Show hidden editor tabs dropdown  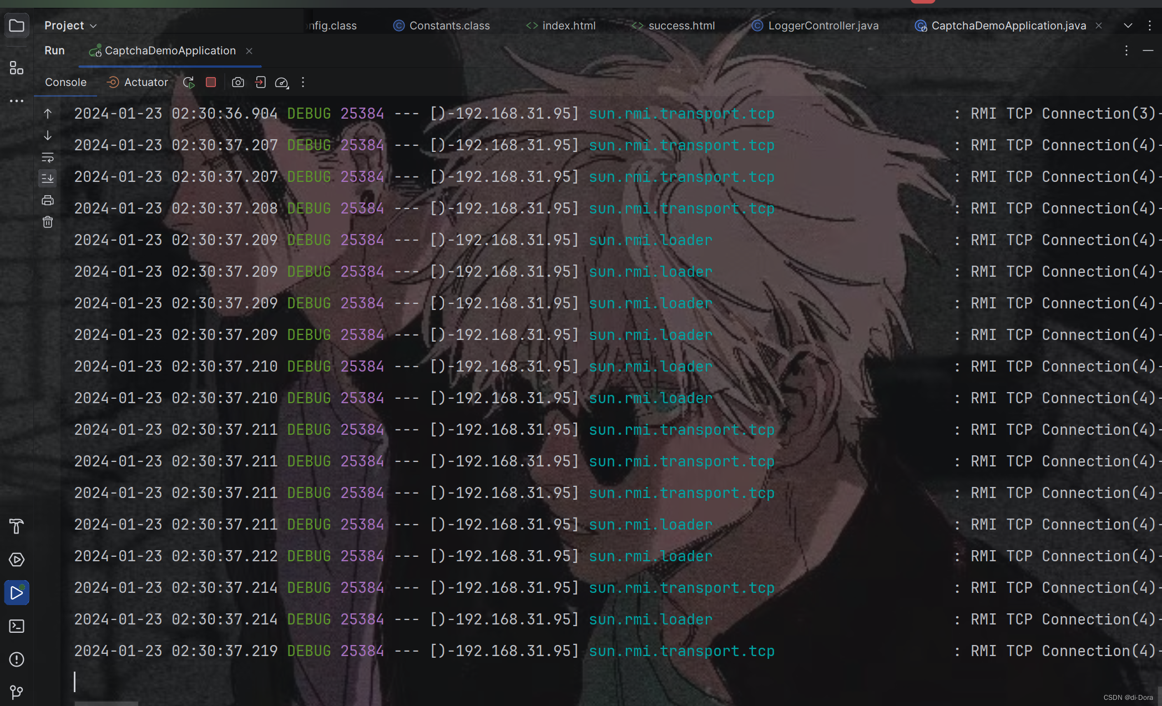[x=1128, y=26]
